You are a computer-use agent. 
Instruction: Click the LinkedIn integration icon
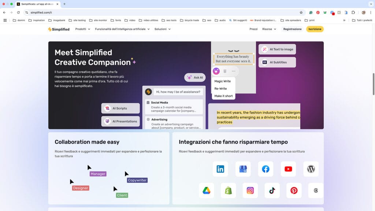click(x=220, y=169)
